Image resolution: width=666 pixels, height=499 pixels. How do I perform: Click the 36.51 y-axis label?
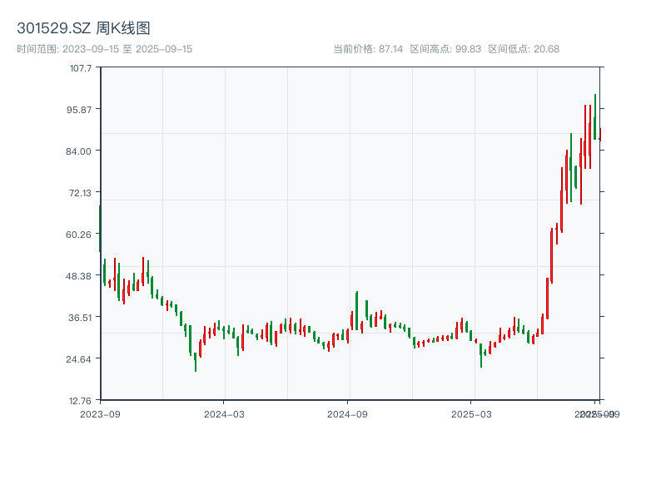tap(78, 317)
